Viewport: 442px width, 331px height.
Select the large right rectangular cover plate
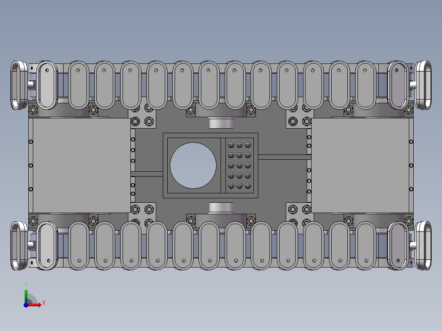pos(360,165)
